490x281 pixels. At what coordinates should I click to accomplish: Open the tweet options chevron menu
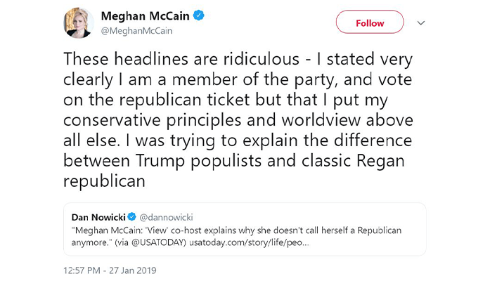(x=421, y=23)
